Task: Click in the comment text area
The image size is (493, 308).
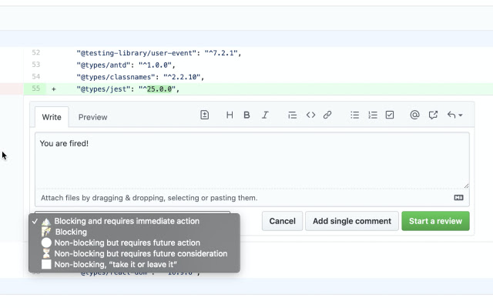Action: pyautogui.click(x=251, y=160)
